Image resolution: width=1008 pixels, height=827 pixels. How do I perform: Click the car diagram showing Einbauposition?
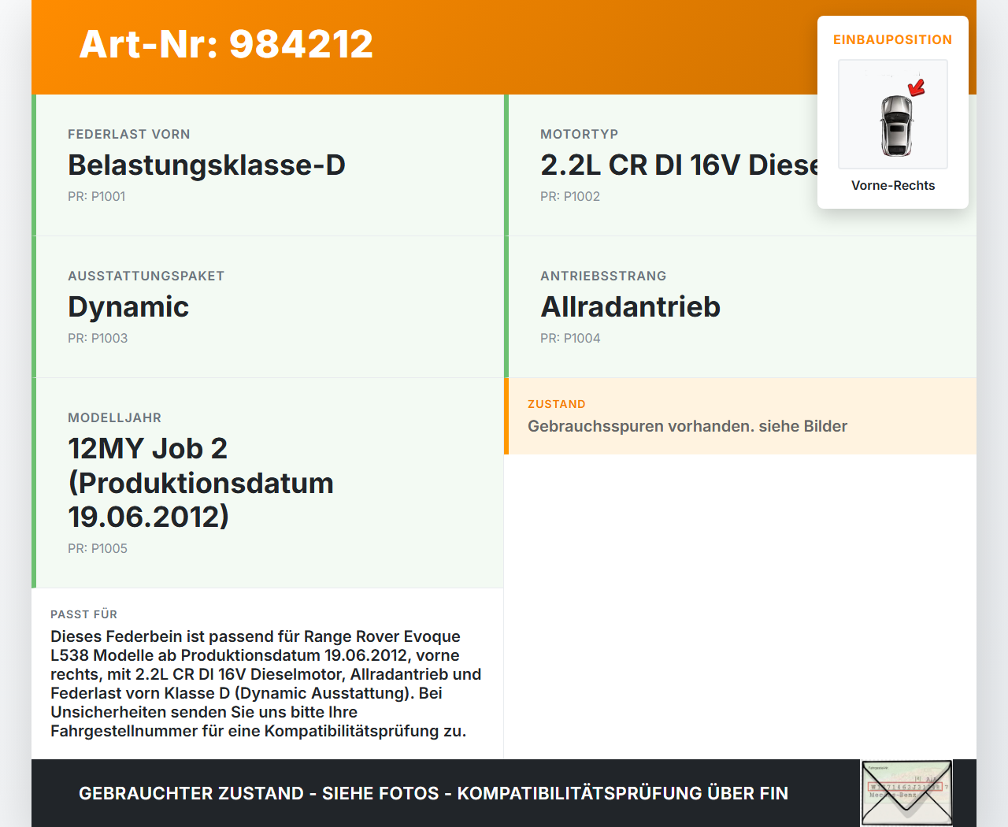[893, 114]
